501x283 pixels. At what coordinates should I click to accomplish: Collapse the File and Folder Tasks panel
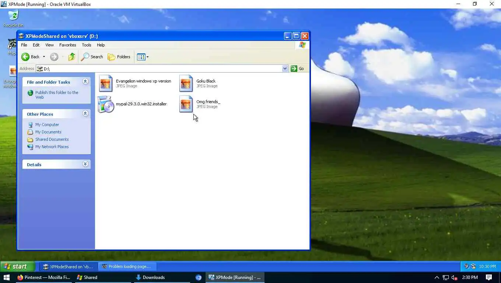tap(85, 81)
